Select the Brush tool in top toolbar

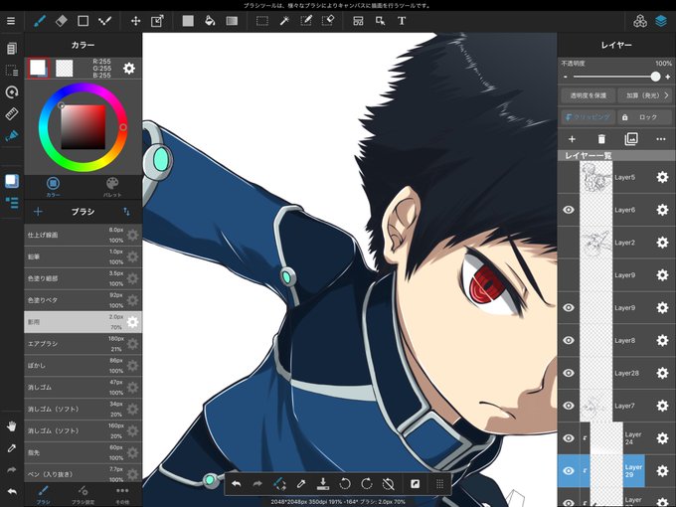(x=40, y=21)
